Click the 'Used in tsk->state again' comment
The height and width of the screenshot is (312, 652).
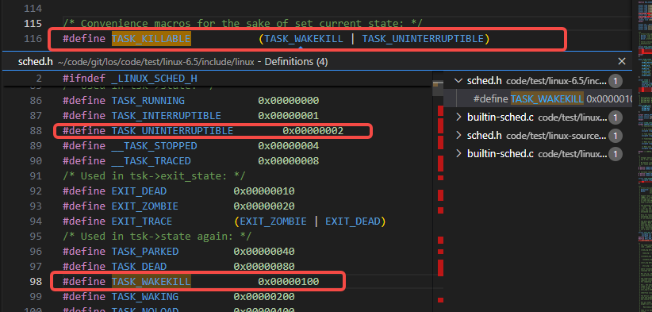157,237
